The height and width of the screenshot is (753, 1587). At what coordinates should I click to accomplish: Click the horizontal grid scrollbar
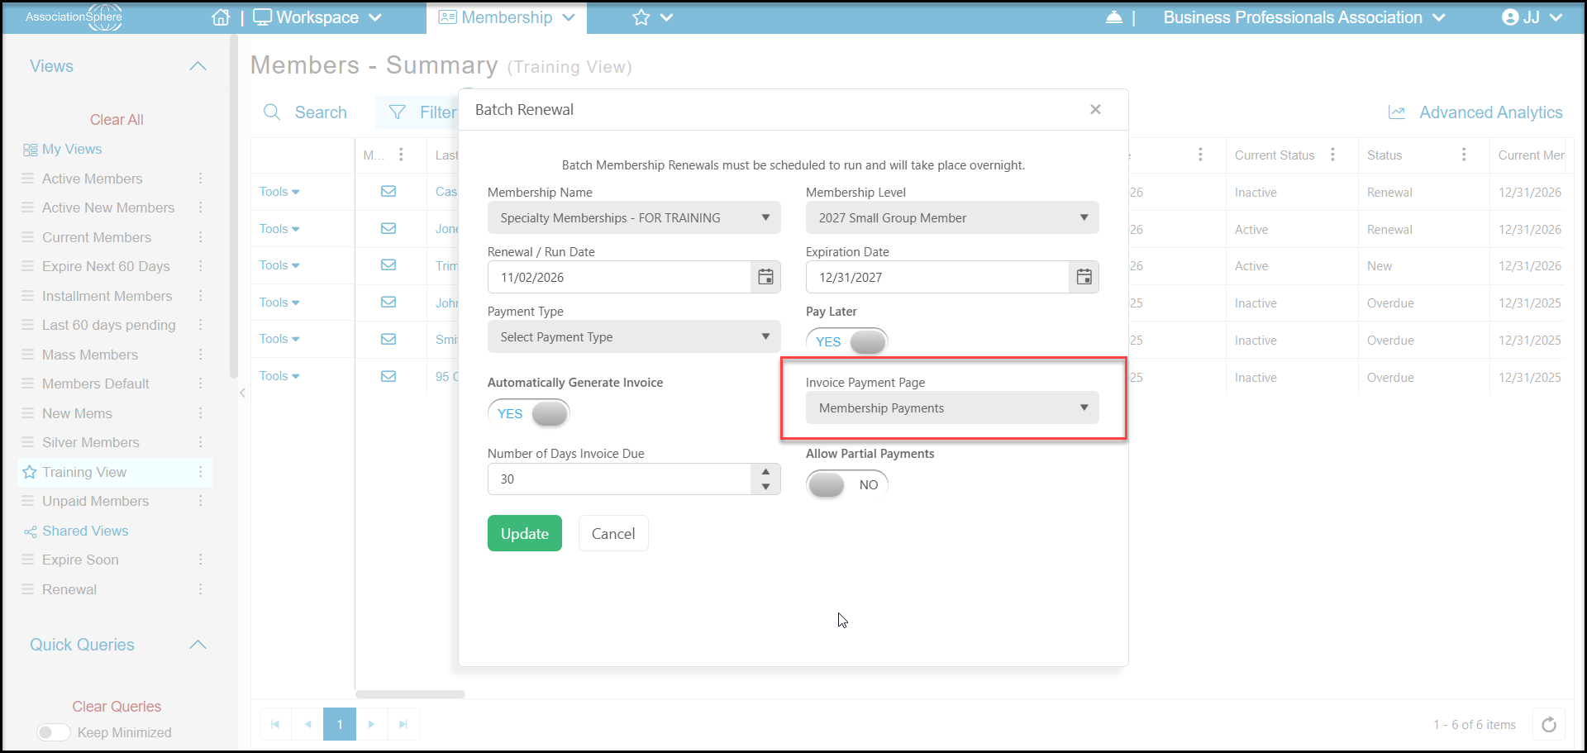(x=410, y=694)
